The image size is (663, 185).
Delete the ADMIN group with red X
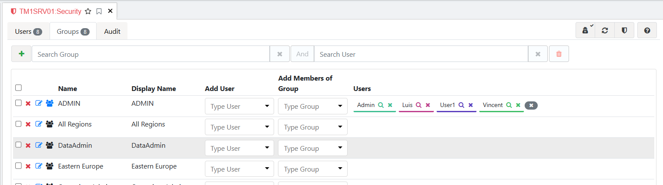pos(28,104)
